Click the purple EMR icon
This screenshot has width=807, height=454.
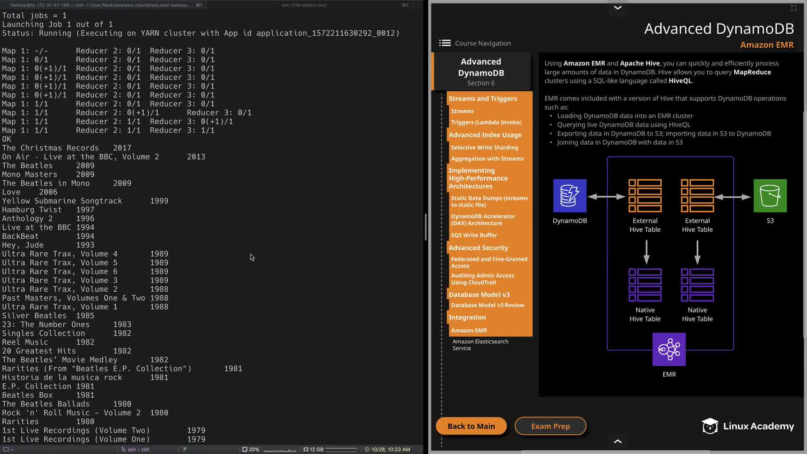point(669,349)
